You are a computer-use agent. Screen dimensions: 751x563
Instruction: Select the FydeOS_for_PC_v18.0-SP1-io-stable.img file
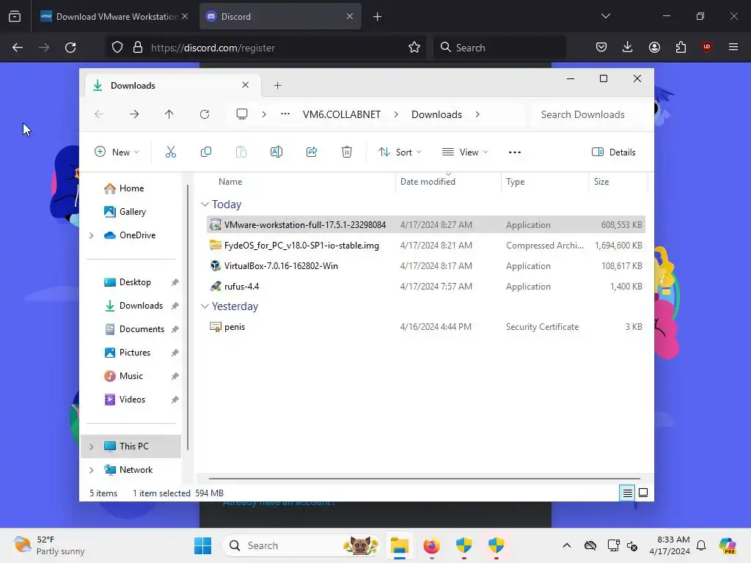pyautogui.click(x=426, y=245)
